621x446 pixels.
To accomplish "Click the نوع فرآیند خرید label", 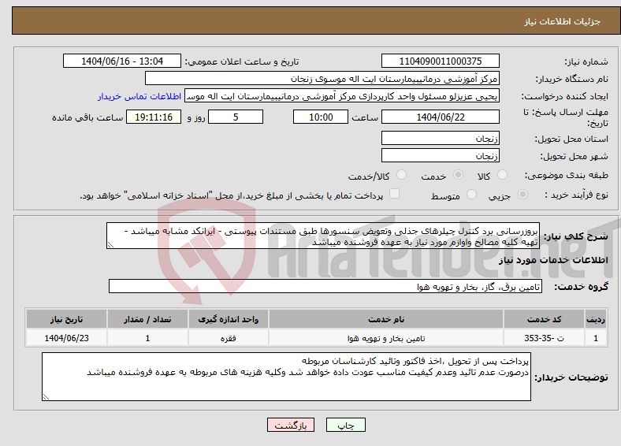I will coord(576,195).
